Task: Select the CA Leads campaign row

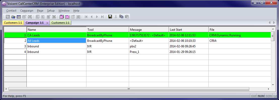Action: pos(137,35)
